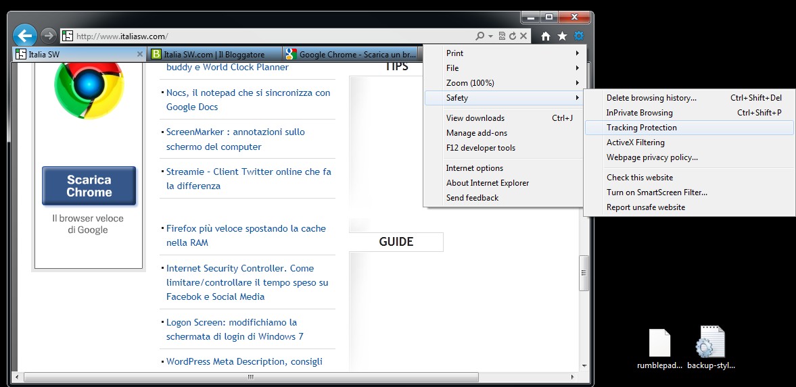Open Webpage privacy policy

coord(689,157)
